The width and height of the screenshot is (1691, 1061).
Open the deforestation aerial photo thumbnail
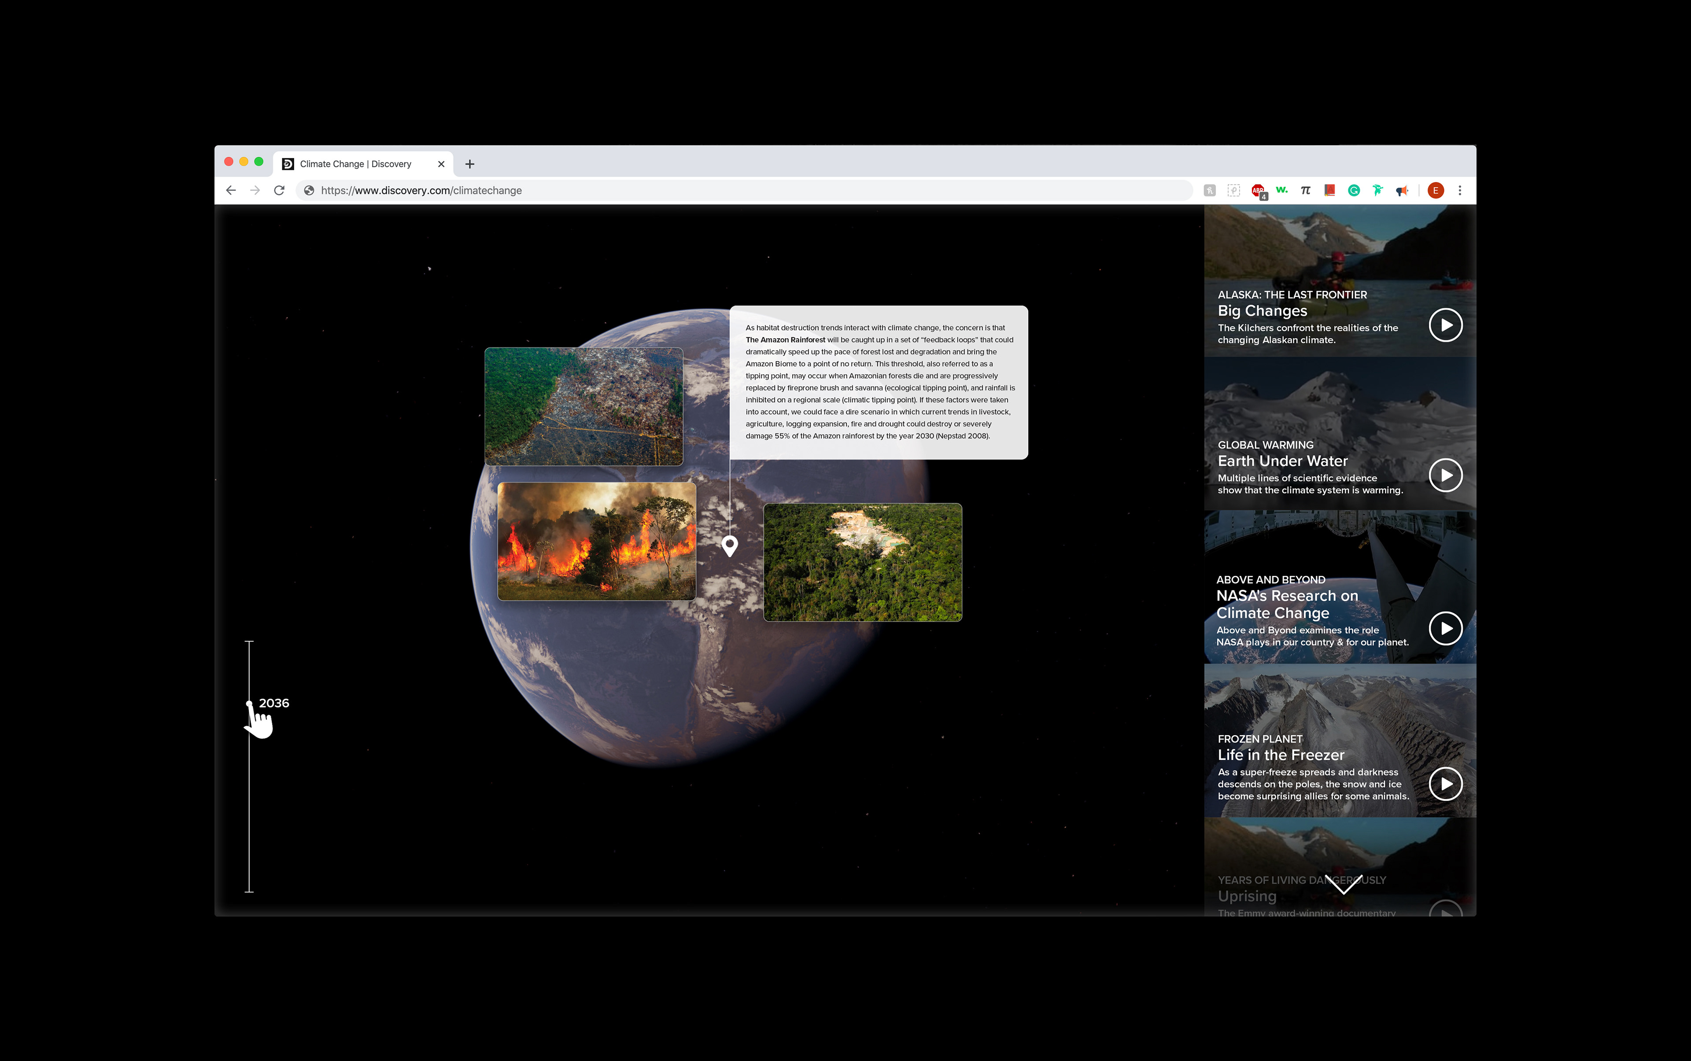pyautogui.click(x=584, y=406)
